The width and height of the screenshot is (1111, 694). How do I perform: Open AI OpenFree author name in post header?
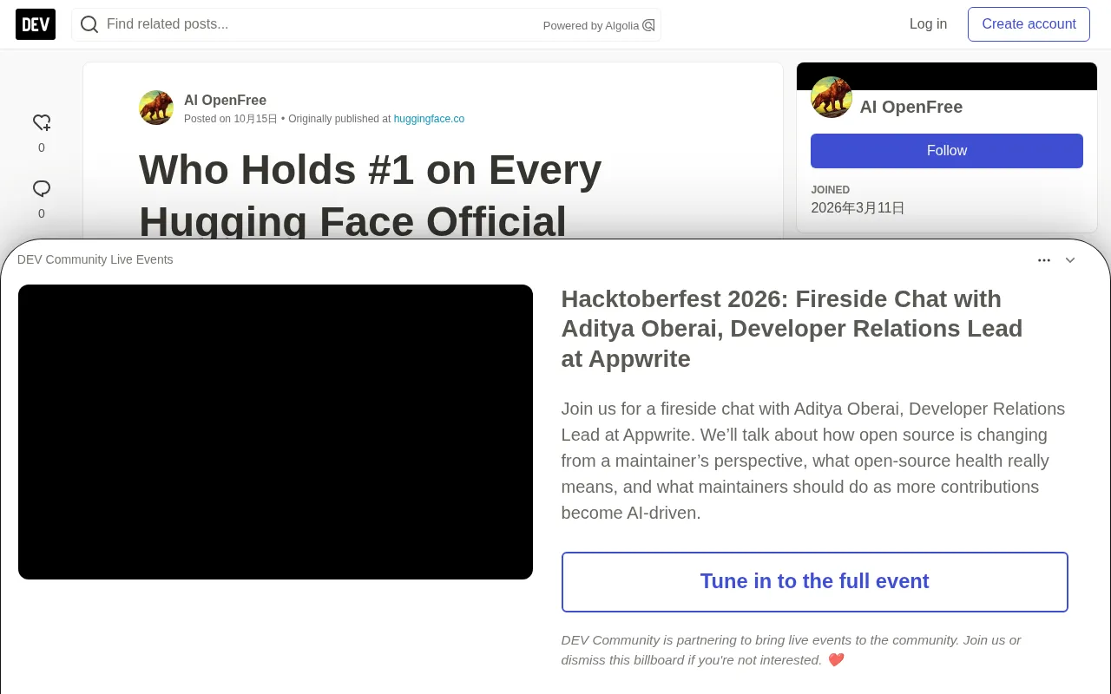[225, 100]
